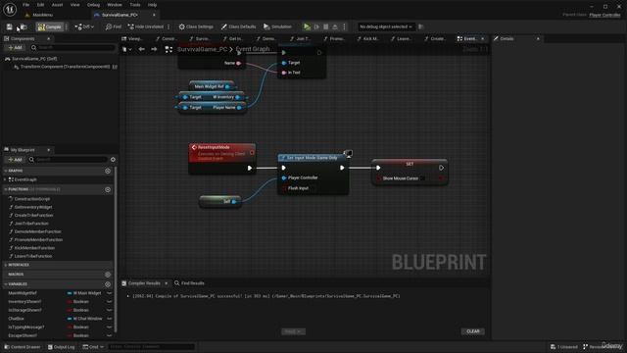Screen dimensions: 627x353
Task: Click the green Play button
Action: click(x=307, y=26)
